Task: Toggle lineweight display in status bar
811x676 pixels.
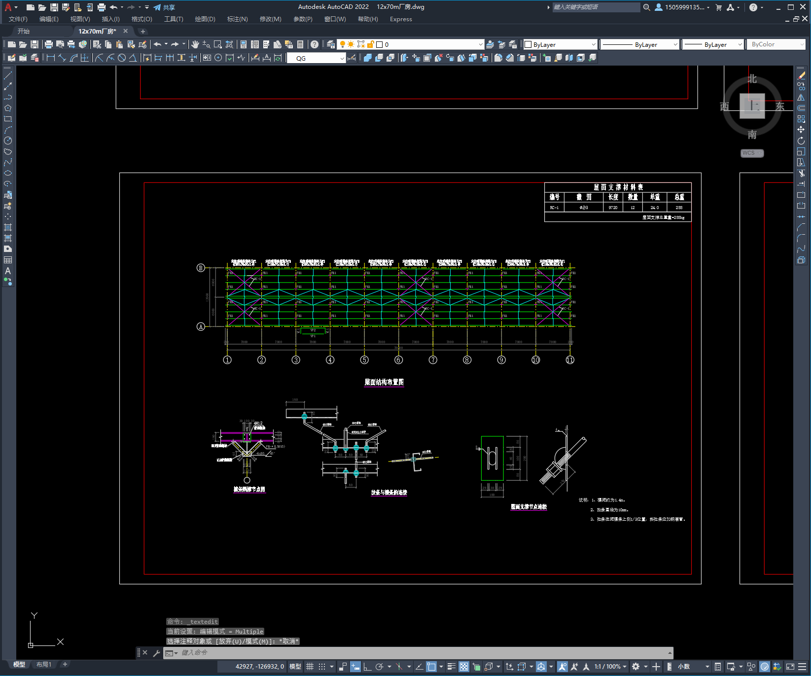Action: click(x=451, y=667)
